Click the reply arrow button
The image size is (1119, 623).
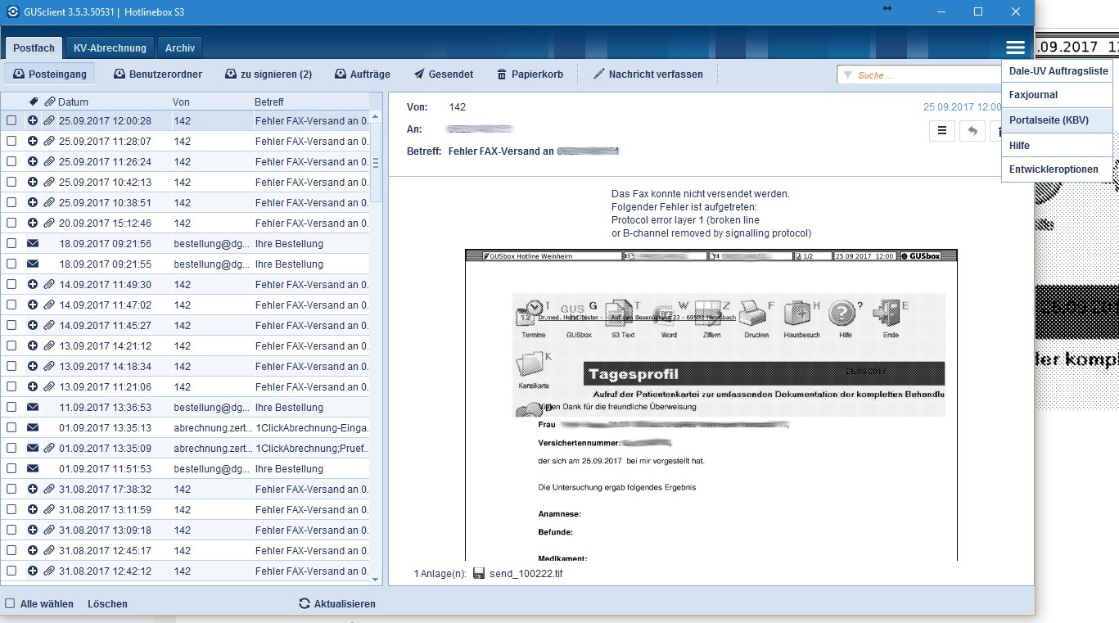tap(972, 130)
